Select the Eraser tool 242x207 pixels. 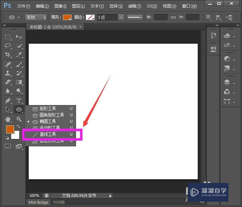8,82
